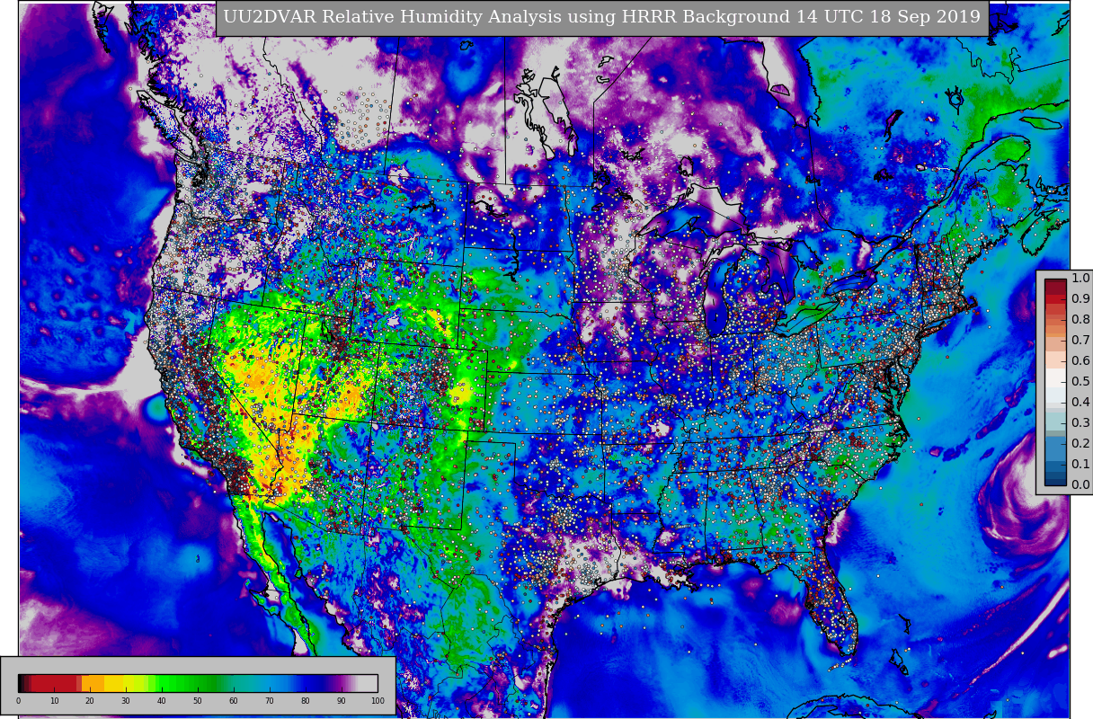Click the "0.7" label on right colorbar
This screenshot has height=719, width=1093.
pyautogui.click(x=1080, y=341)
